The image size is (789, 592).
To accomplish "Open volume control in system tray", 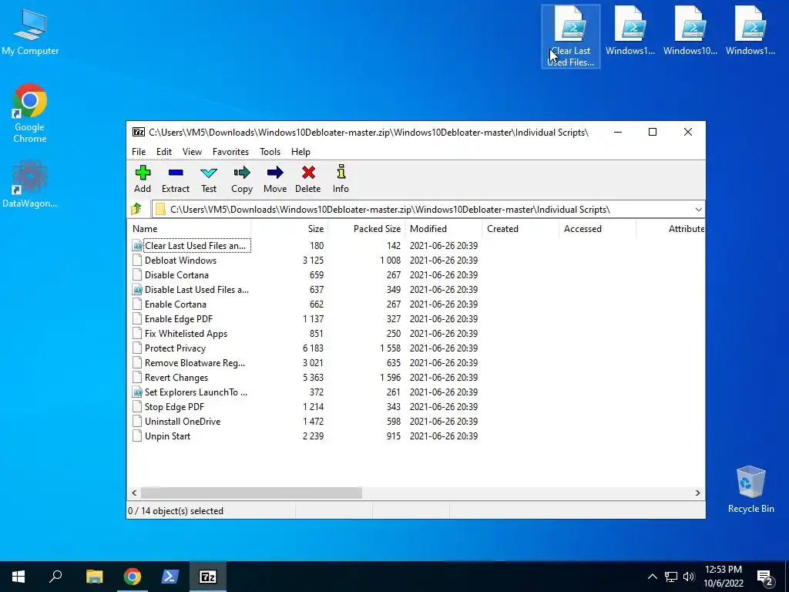I will pyautogui.click(x=689, y=577).
